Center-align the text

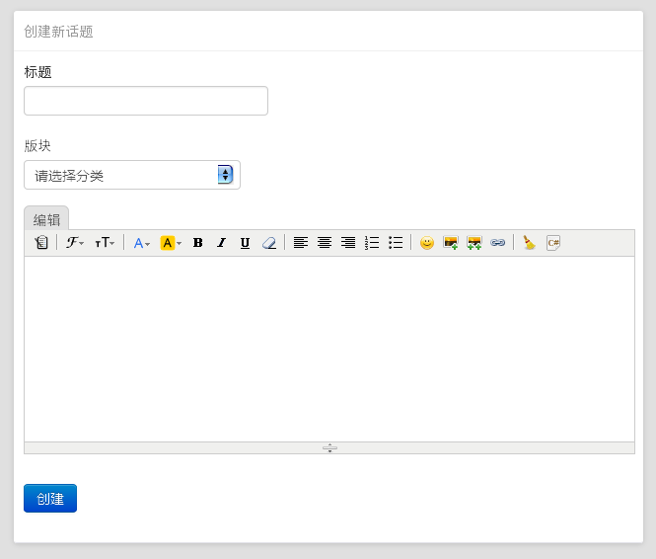325,243
